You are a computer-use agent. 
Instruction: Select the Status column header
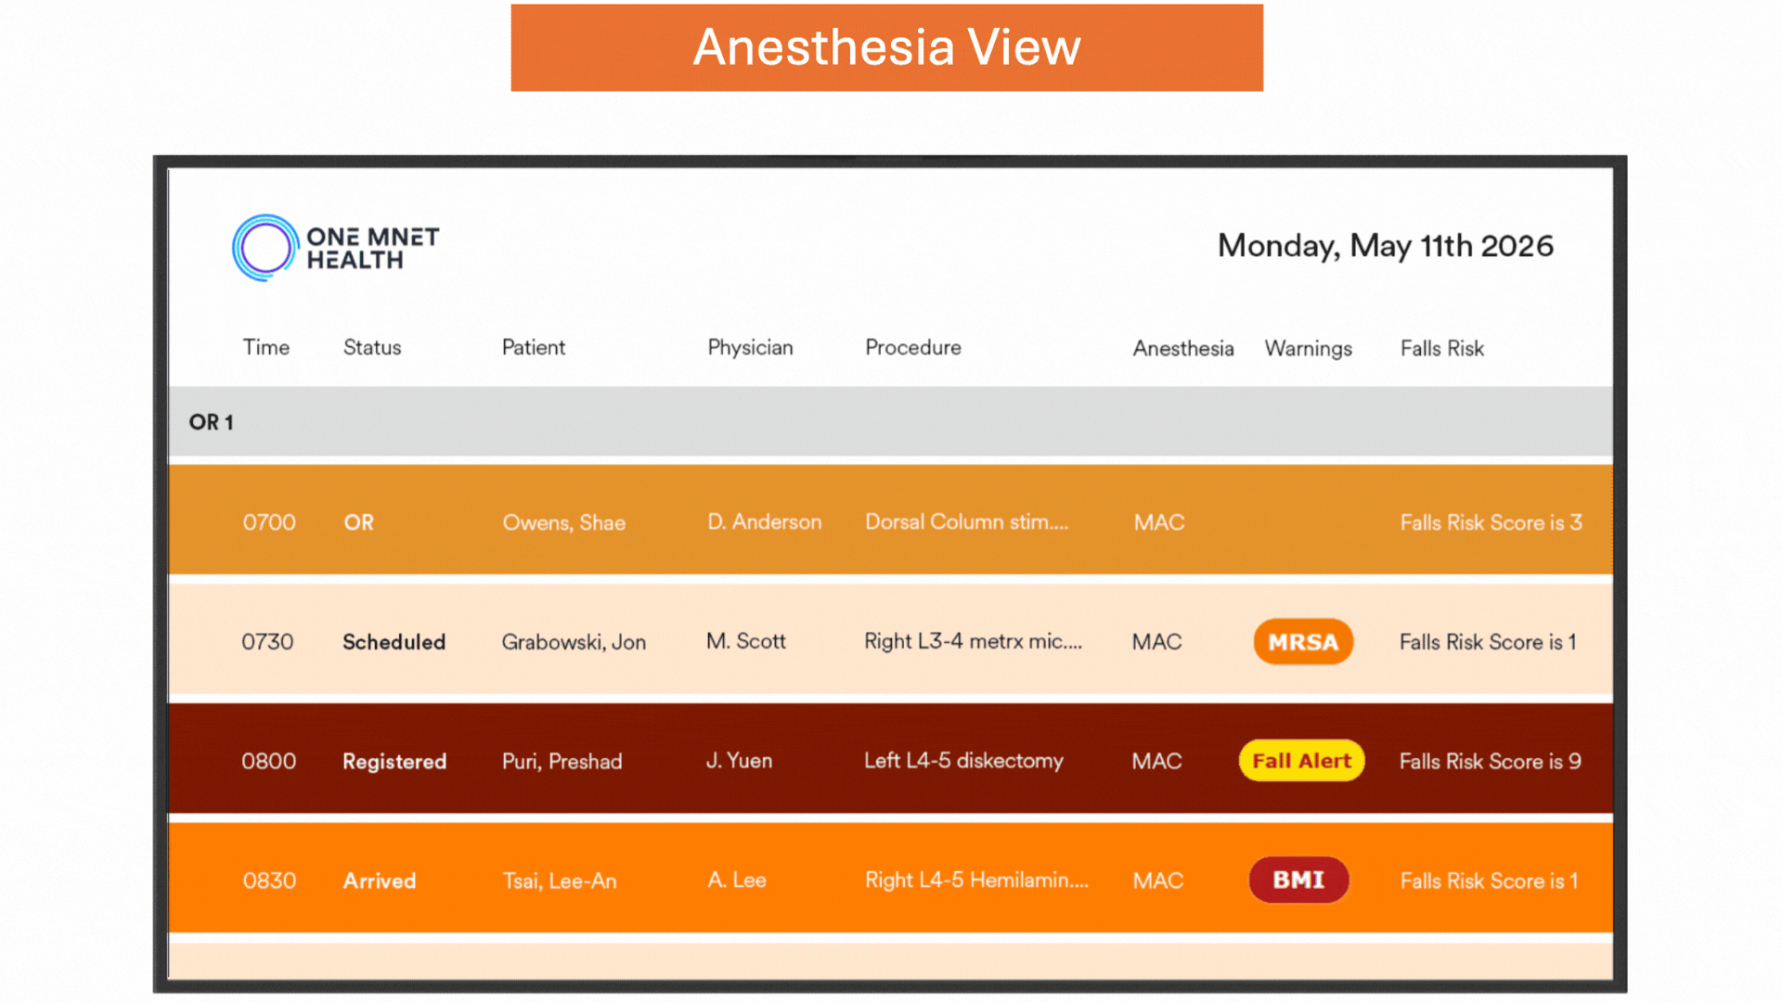(372, 347)
